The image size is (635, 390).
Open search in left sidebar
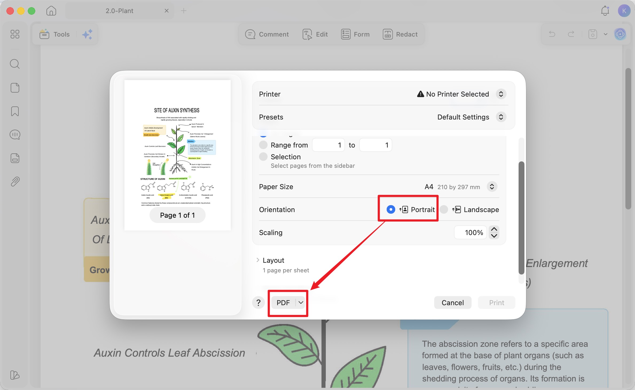[15, 64]
